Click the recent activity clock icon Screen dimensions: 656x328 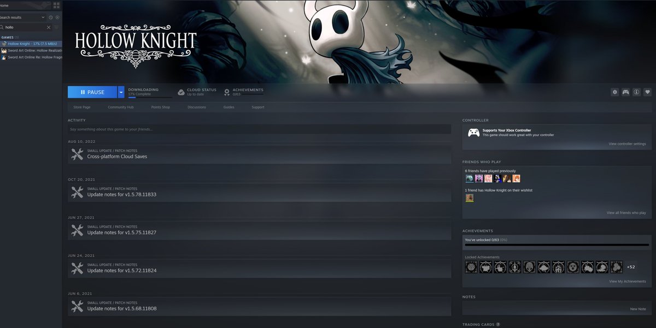tap(51, 17)
